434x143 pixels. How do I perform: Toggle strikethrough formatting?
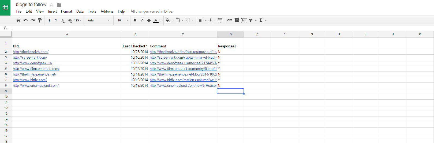149,20
